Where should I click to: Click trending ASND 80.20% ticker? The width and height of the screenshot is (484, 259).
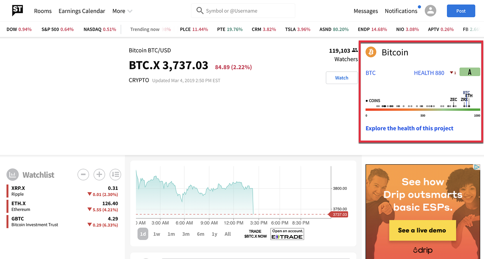point(334,29)
